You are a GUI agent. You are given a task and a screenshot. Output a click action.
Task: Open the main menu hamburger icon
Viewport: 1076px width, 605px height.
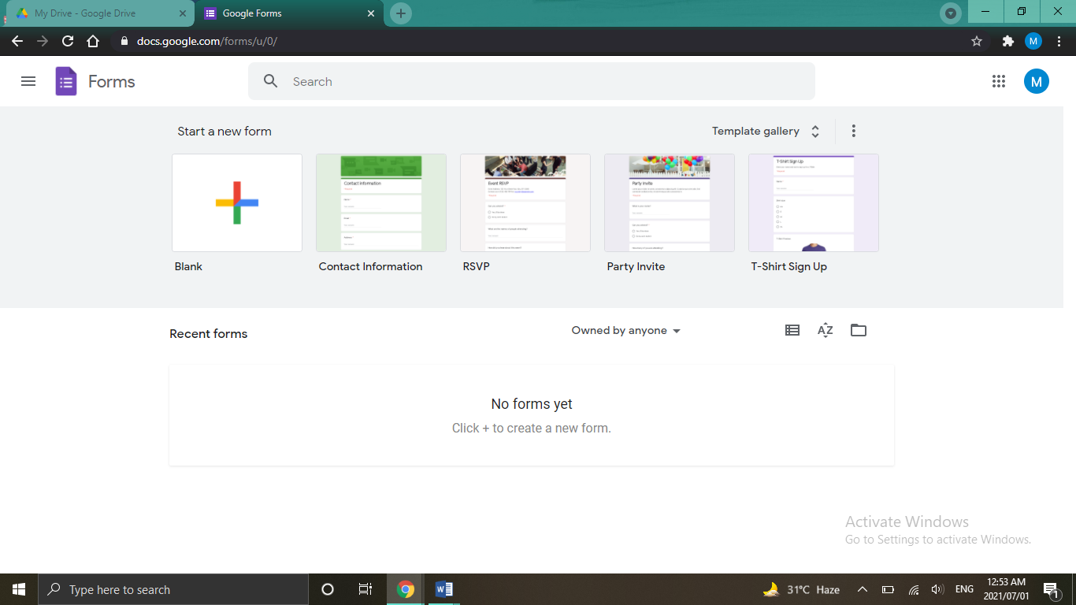[28, 81]
